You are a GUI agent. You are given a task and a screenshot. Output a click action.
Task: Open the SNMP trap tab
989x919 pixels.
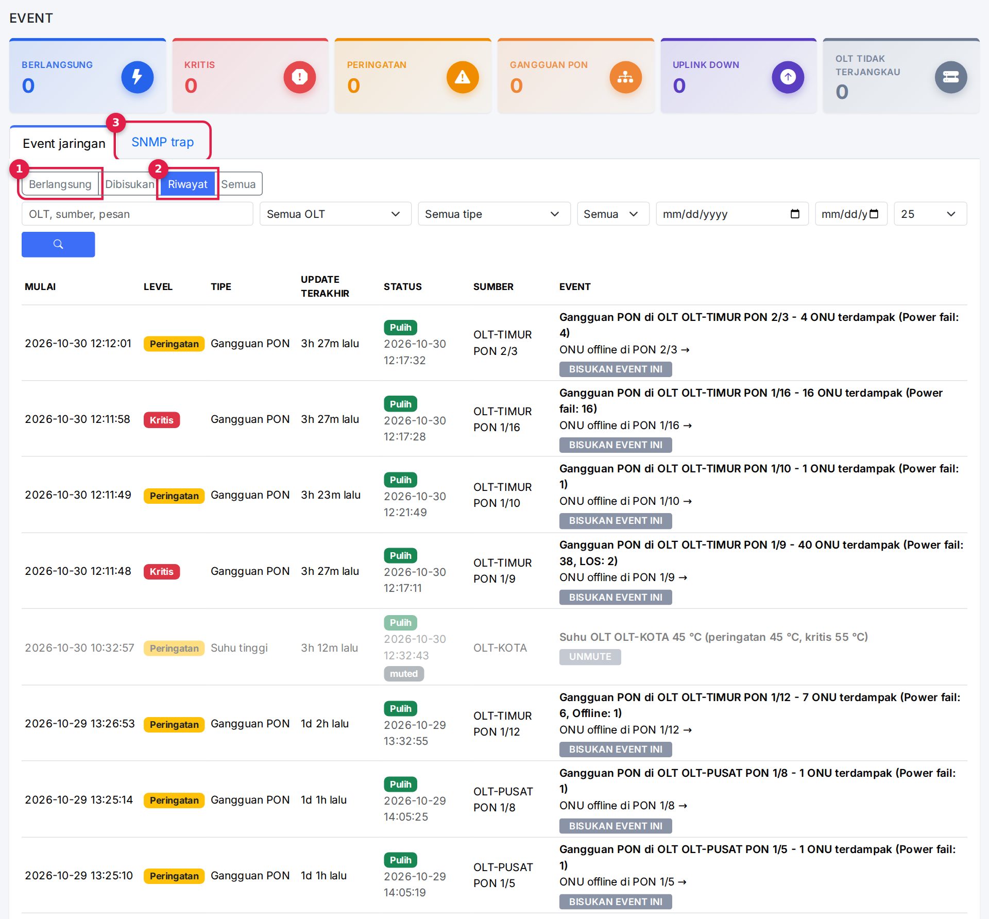coord(163,142)
